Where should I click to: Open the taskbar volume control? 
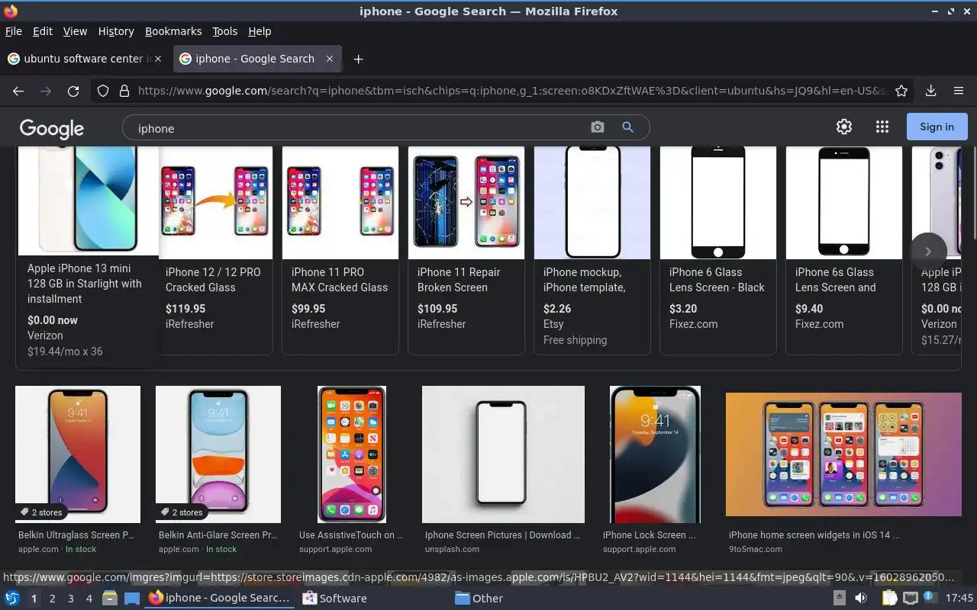tap(860, 599)
